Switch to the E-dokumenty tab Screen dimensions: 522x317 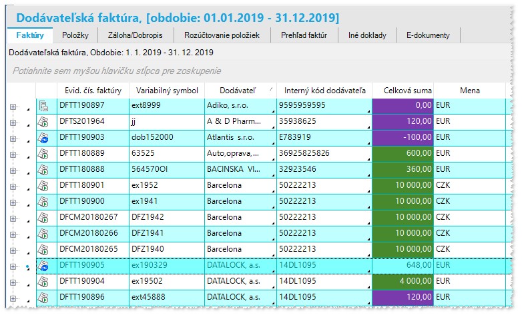(x=428, y=35)
